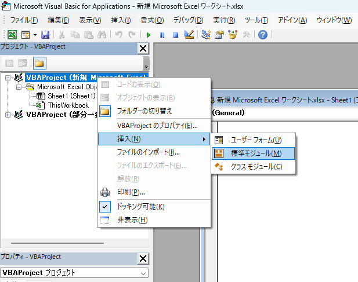Run macro with the green play icon
Viewport: 358px width, 282px height.
pos(149,35)
